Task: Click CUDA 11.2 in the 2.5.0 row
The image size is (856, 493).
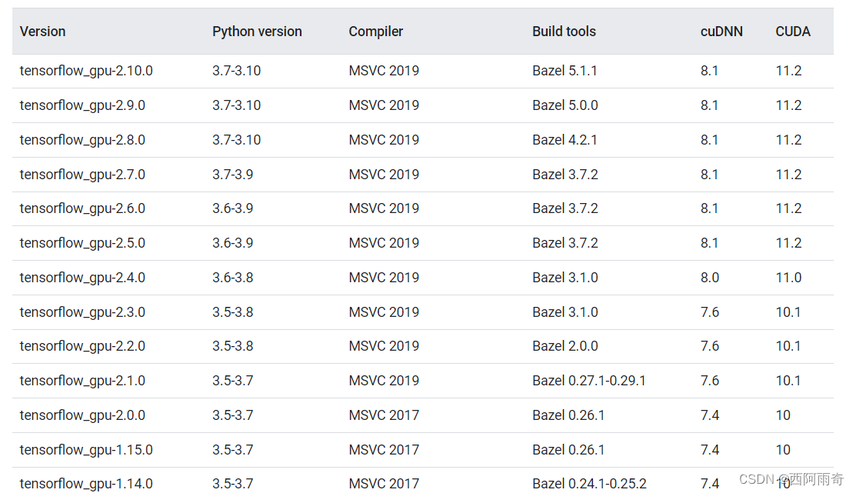Action: click(x=788, y=243)
